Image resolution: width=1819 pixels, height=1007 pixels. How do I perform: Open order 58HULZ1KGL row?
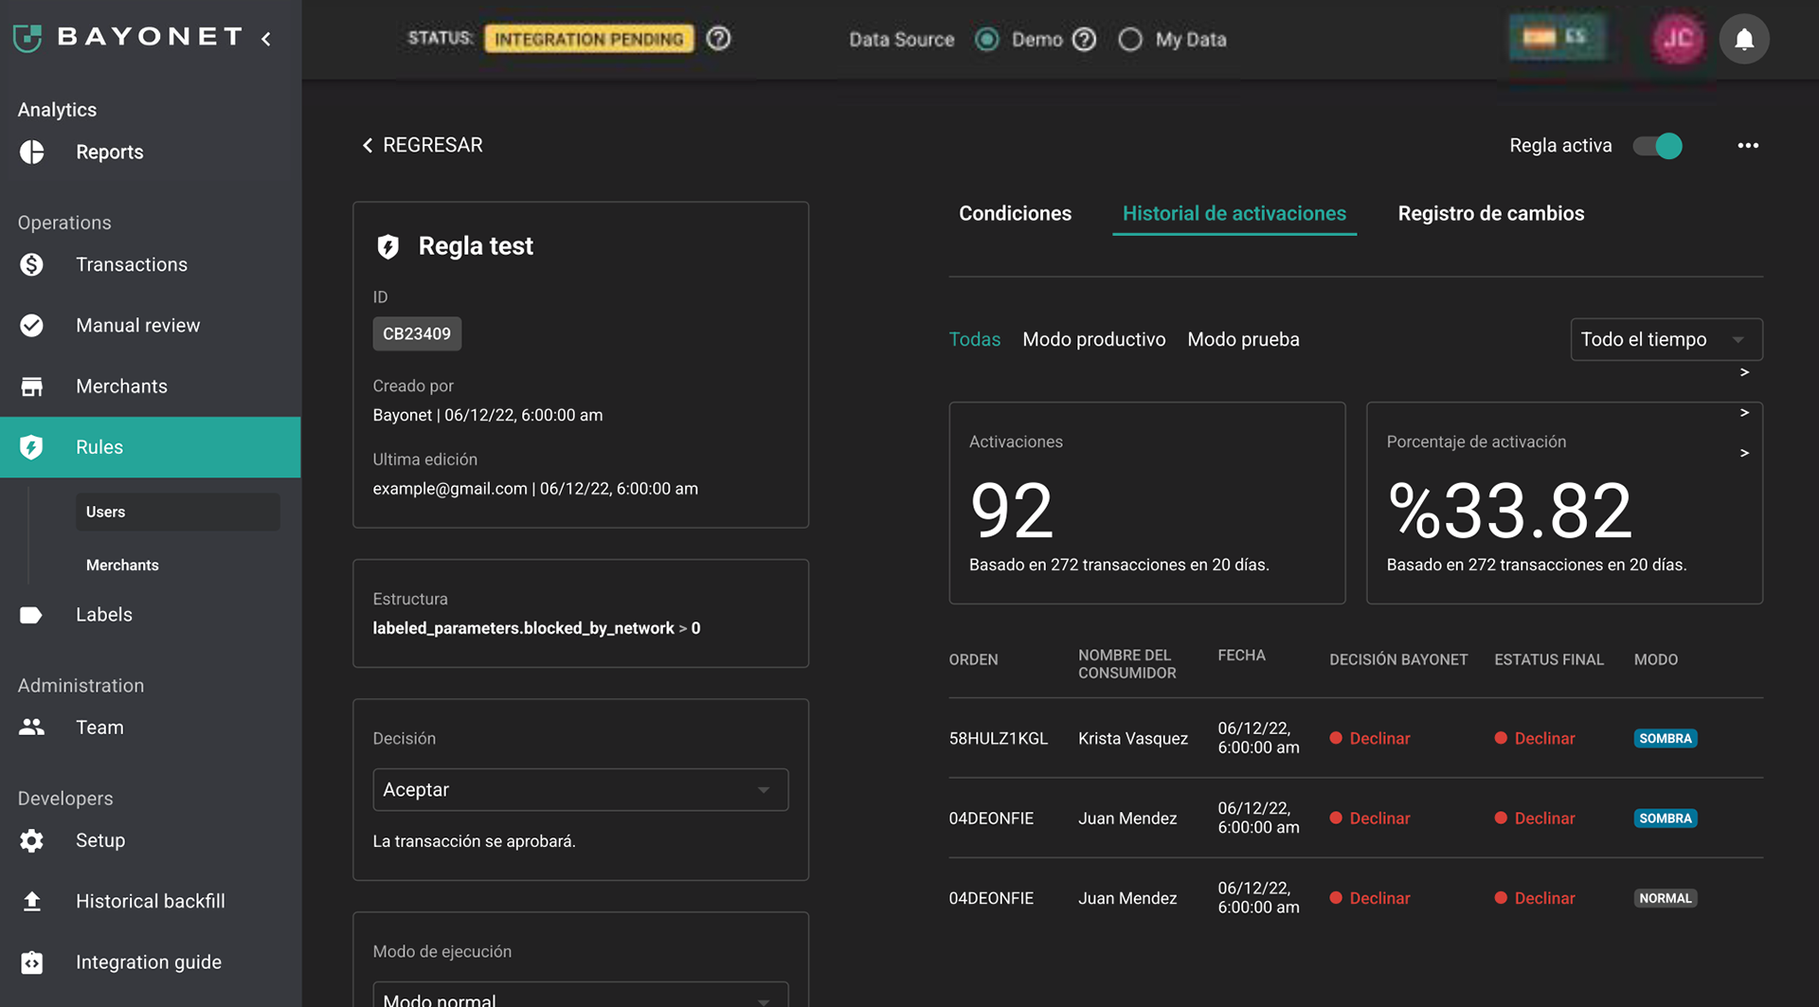[x=1356, y=738]
